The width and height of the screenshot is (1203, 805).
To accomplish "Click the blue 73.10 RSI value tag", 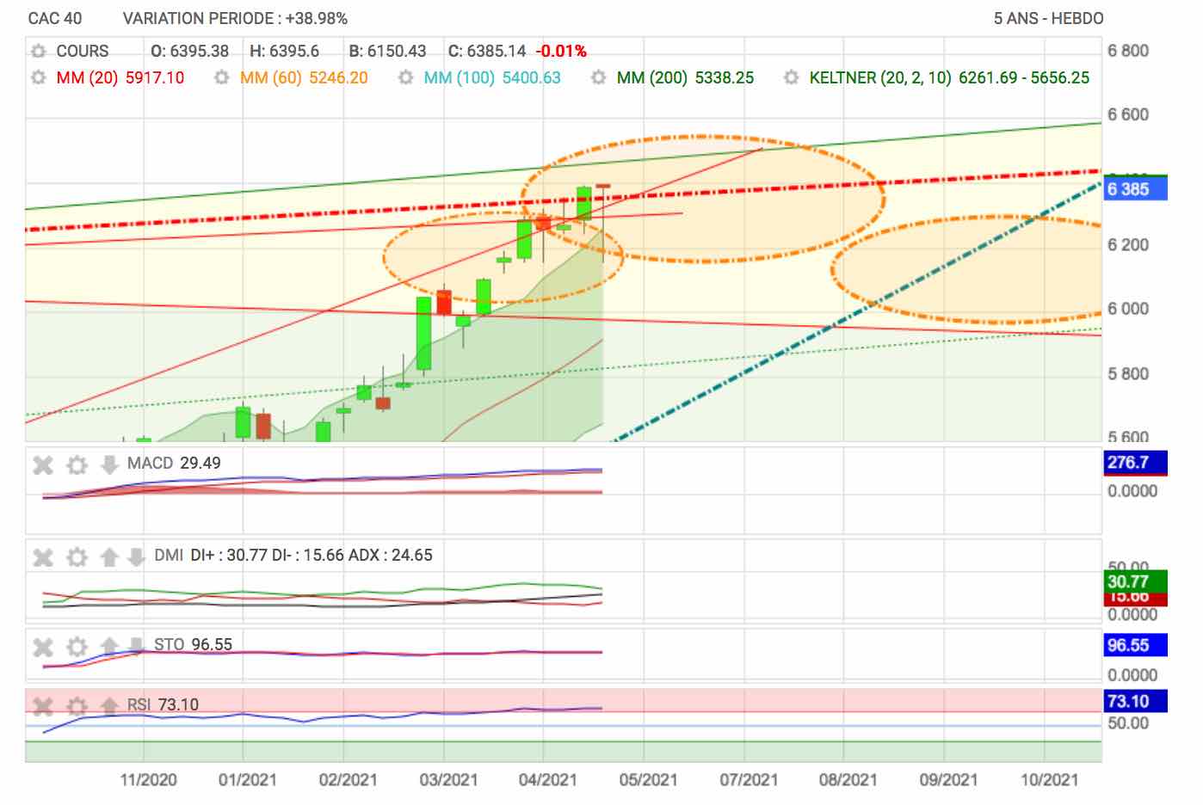I will [1135, 701].
